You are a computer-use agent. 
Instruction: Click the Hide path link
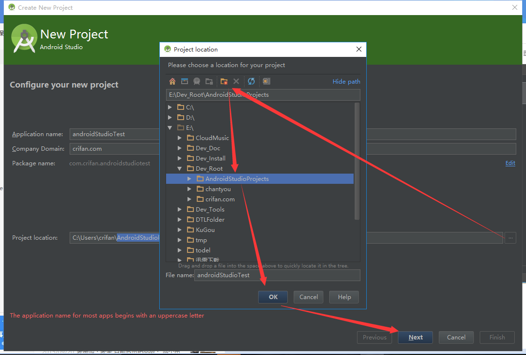coord(346,81)
